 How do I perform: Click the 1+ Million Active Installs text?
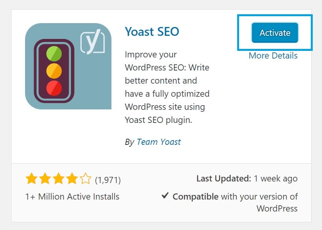pyautogui.click(x=72, y=196)
